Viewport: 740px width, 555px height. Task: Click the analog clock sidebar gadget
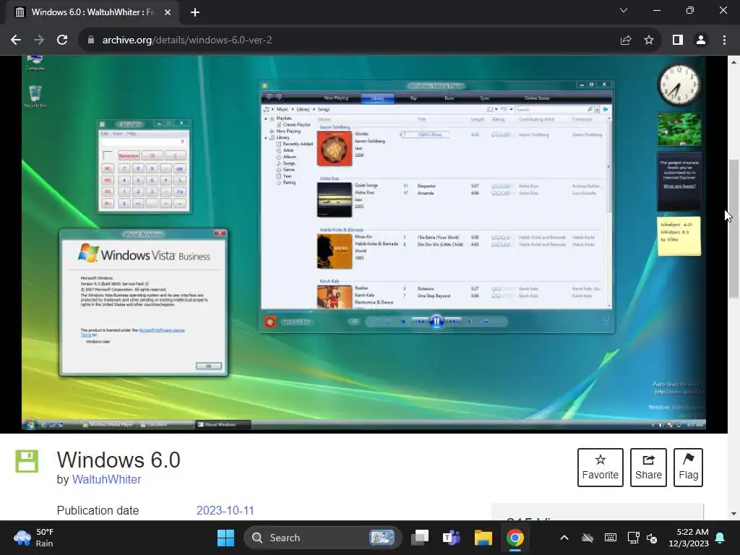pyautogui.click(x=679, y=85)
